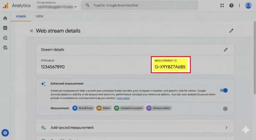
Task: Expand Add-anced measurement chevron
Action: click(x=226, y=128)
